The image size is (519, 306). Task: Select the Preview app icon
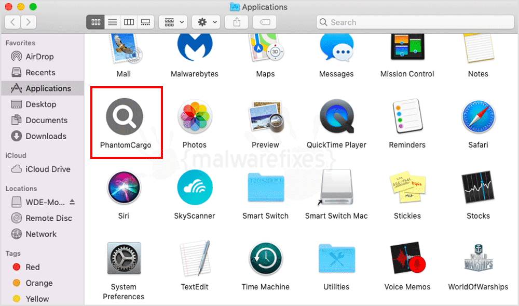coord(266,117)
